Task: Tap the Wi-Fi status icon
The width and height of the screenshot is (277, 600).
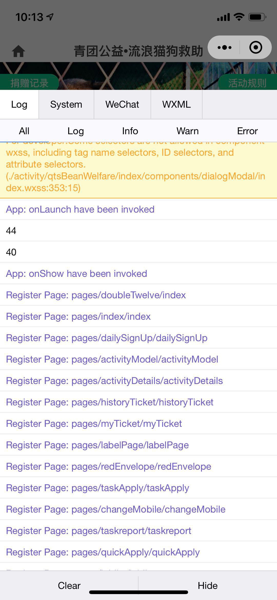Action: 239,17
